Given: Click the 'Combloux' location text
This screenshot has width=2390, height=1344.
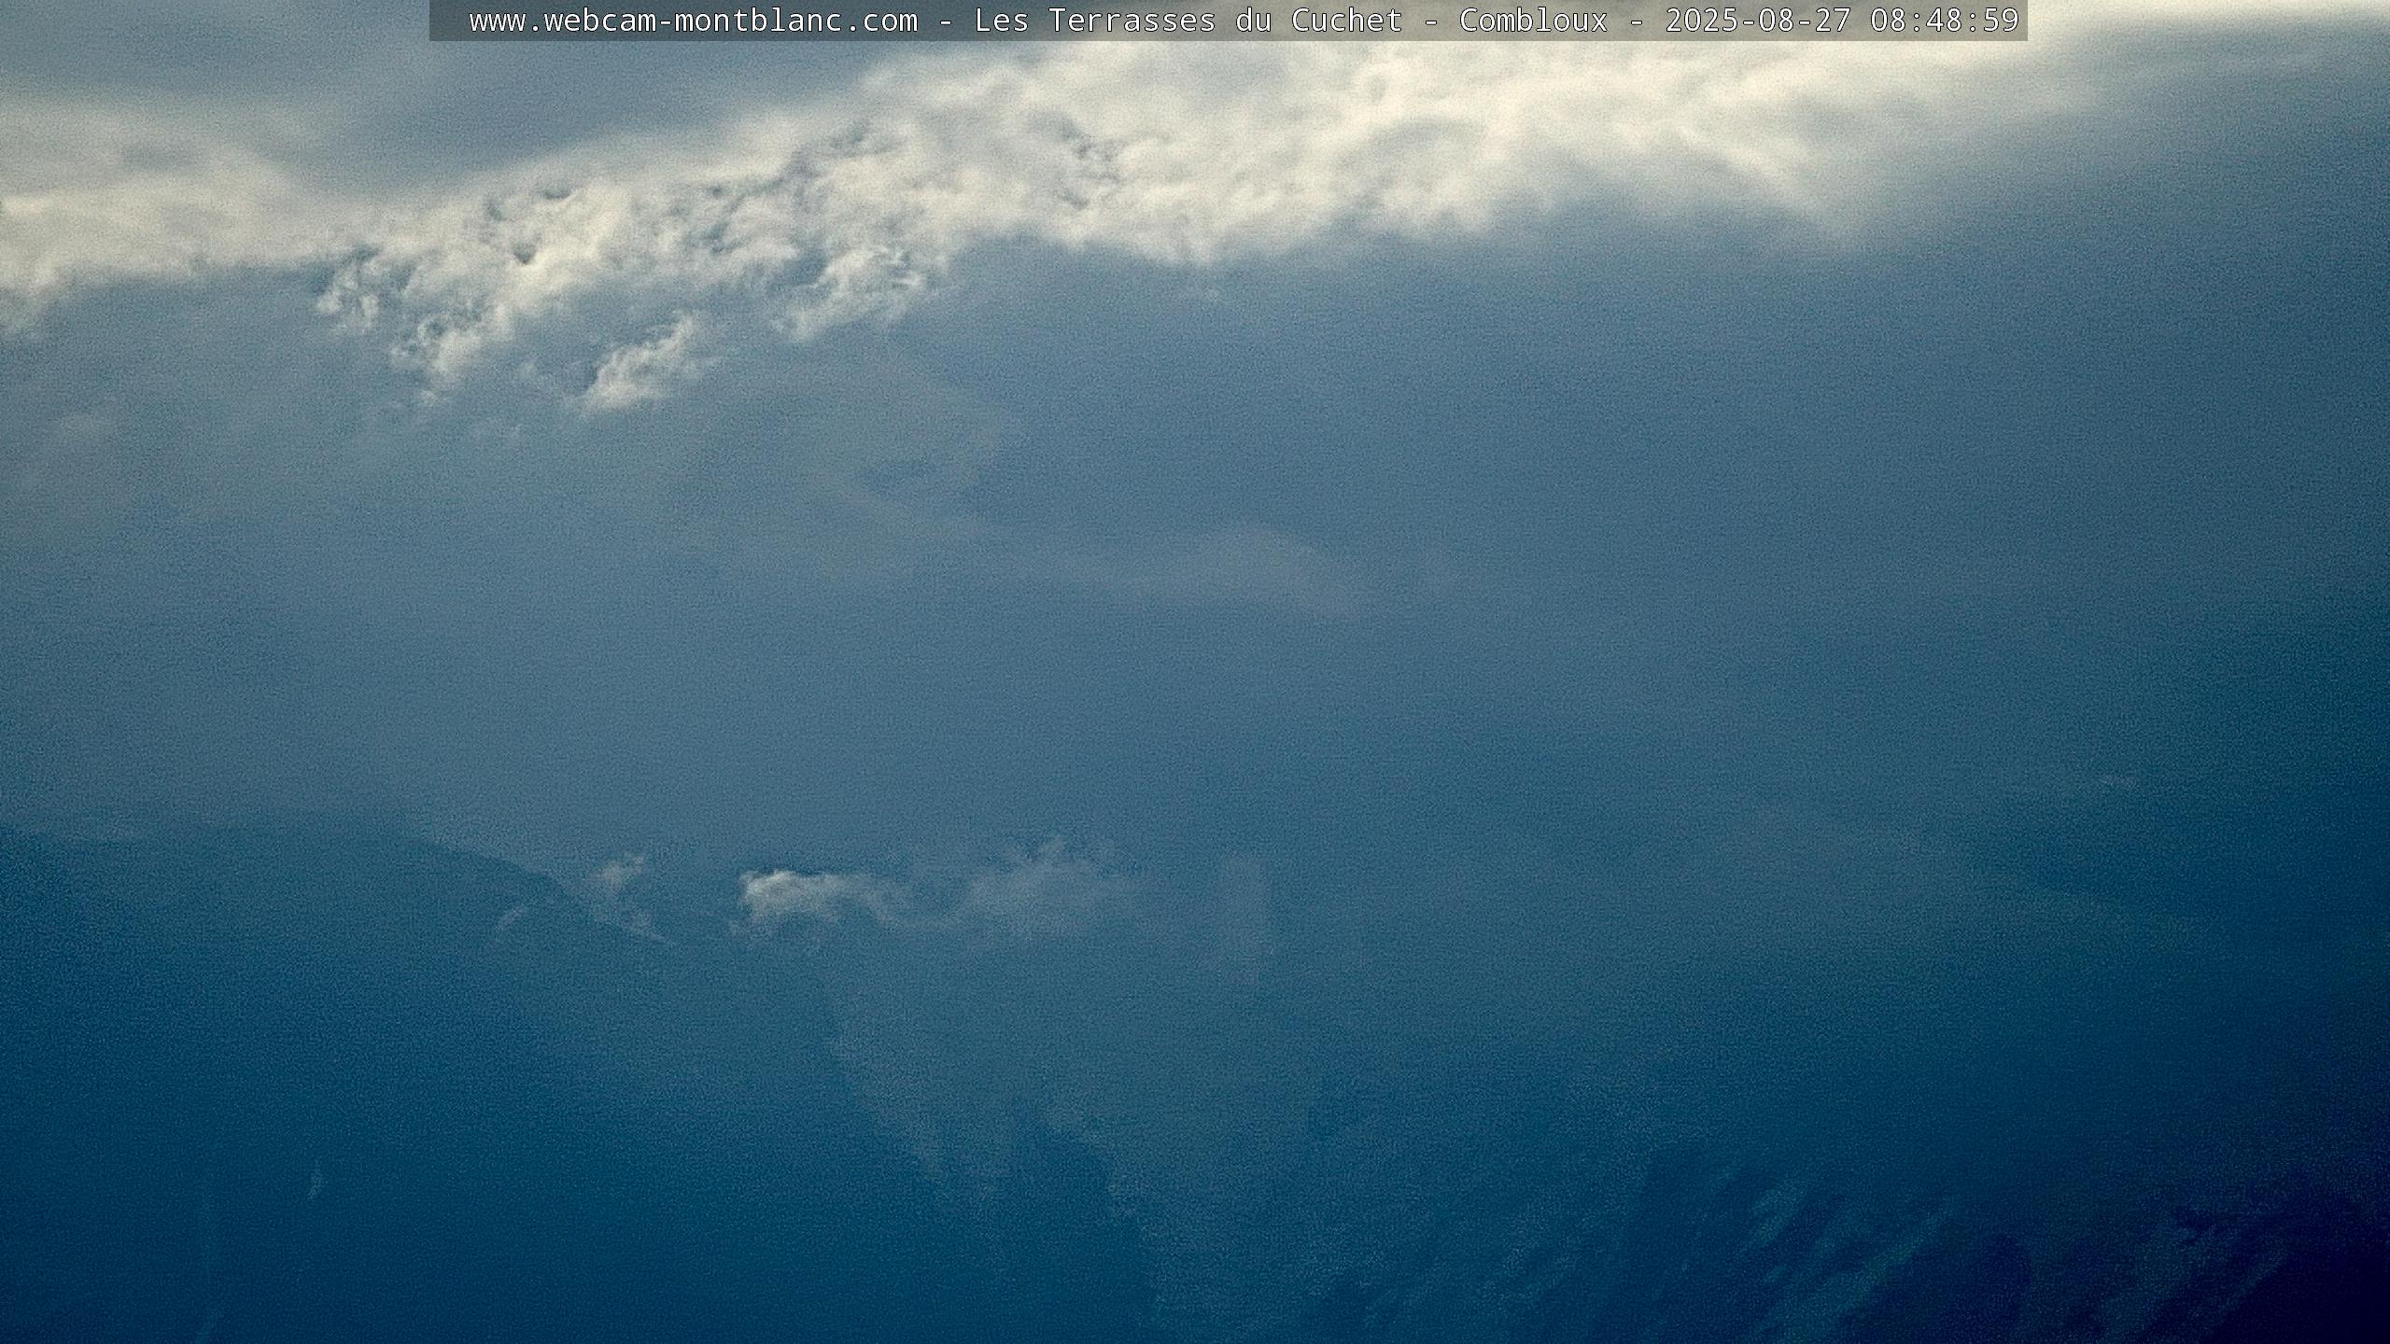Looking at the screenshot, I should click(1533, 21).
